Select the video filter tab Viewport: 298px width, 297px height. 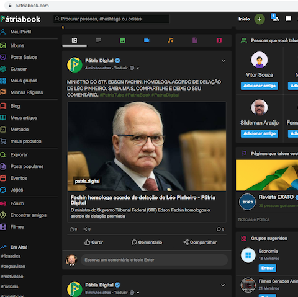click(147, 40)
